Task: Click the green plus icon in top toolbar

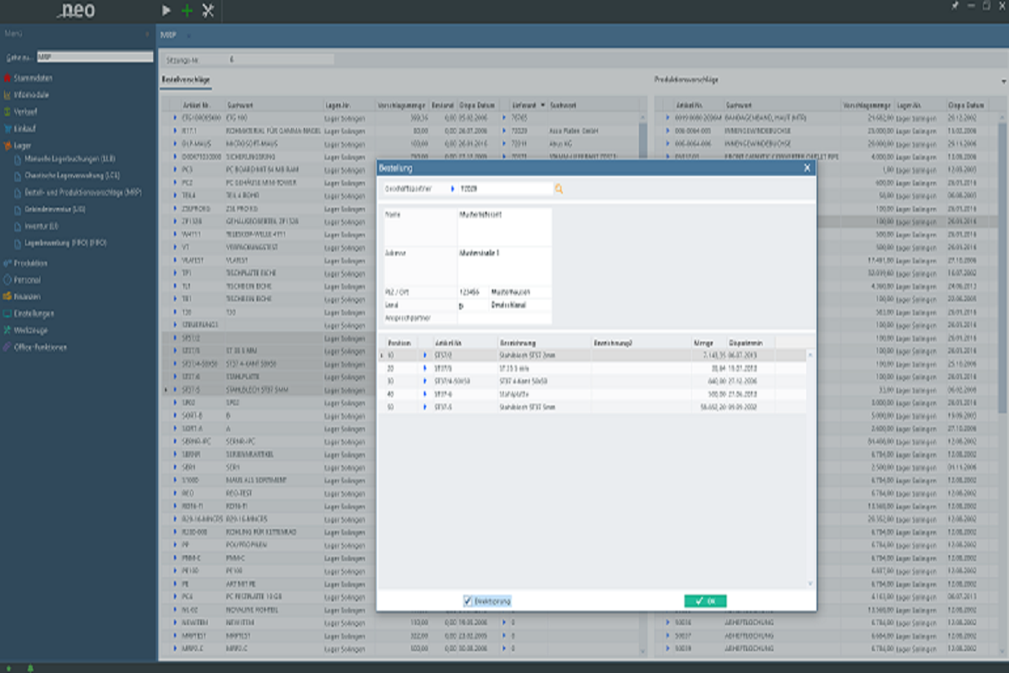Action: coord(187,11)
